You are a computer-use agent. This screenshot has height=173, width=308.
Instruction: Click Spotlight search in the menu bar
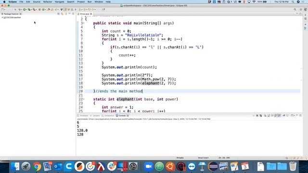(293, 2)
